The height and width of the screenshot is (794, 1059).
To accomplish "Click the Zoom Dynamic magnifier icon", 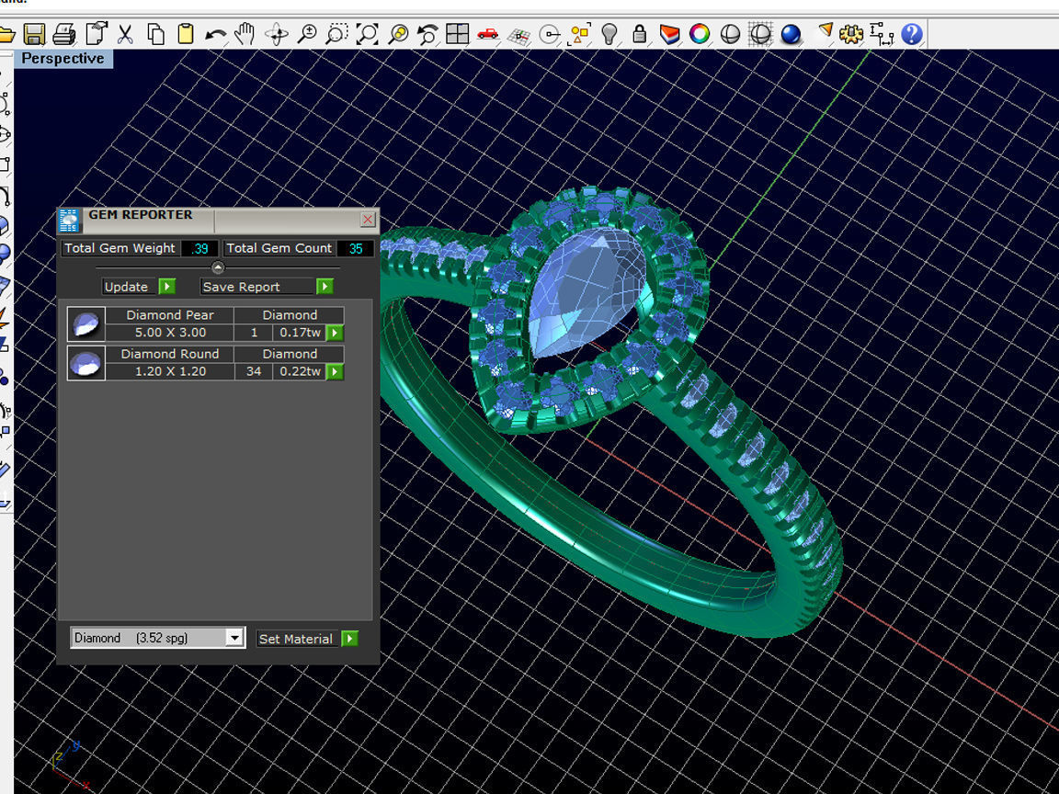I will click(x=307, y=34).
